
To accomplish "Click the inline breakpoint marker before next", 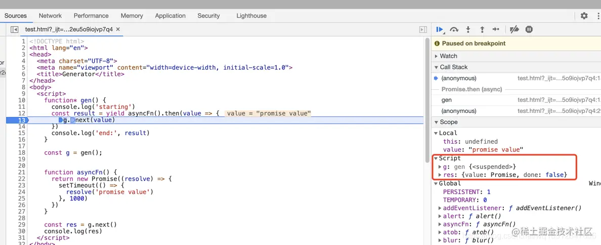I will click(72, 120).
